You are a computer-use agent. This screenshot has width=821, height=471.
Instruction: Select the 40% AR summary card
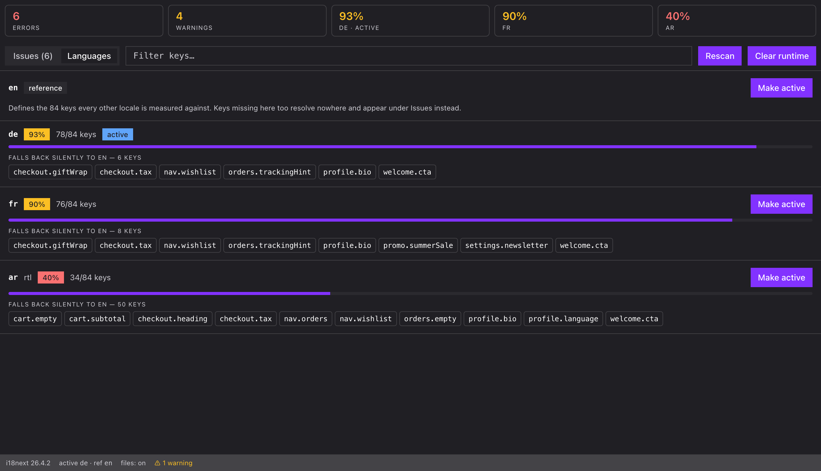736,21
